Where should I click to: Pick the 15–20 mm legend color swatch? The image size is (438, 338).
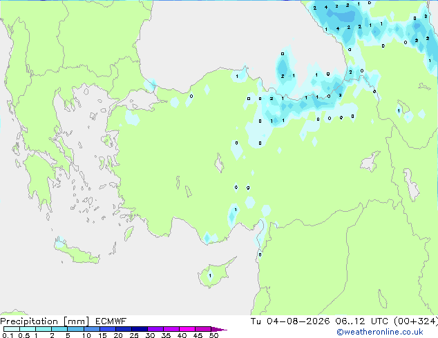(107, 329)
